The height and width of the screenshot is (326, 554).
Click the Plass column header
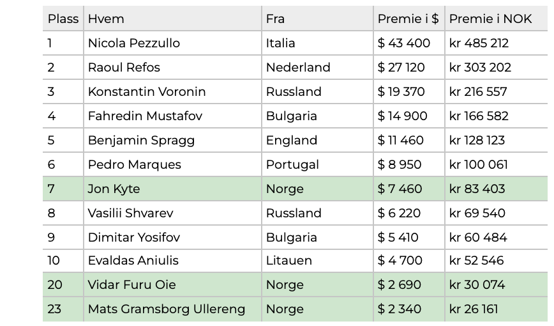(x=63, y=19)
